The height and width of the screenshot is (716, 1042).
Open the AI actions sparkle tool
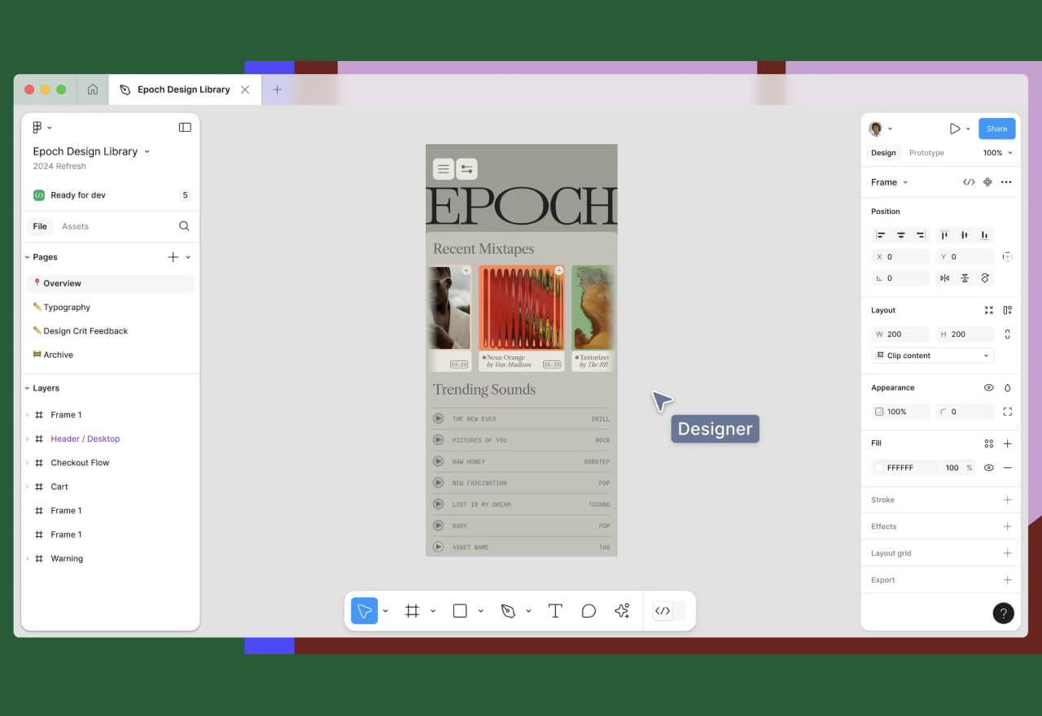pyautogui.click(x=622, y=611)
